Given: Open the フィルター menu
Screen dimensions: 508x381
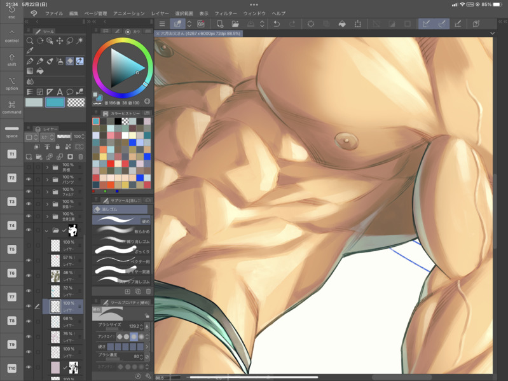Looking at the screenshot, I should tap(226, 13).
